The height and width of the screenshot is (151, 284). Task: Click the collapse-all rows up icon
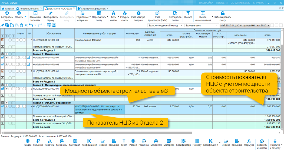click(54, 25)
